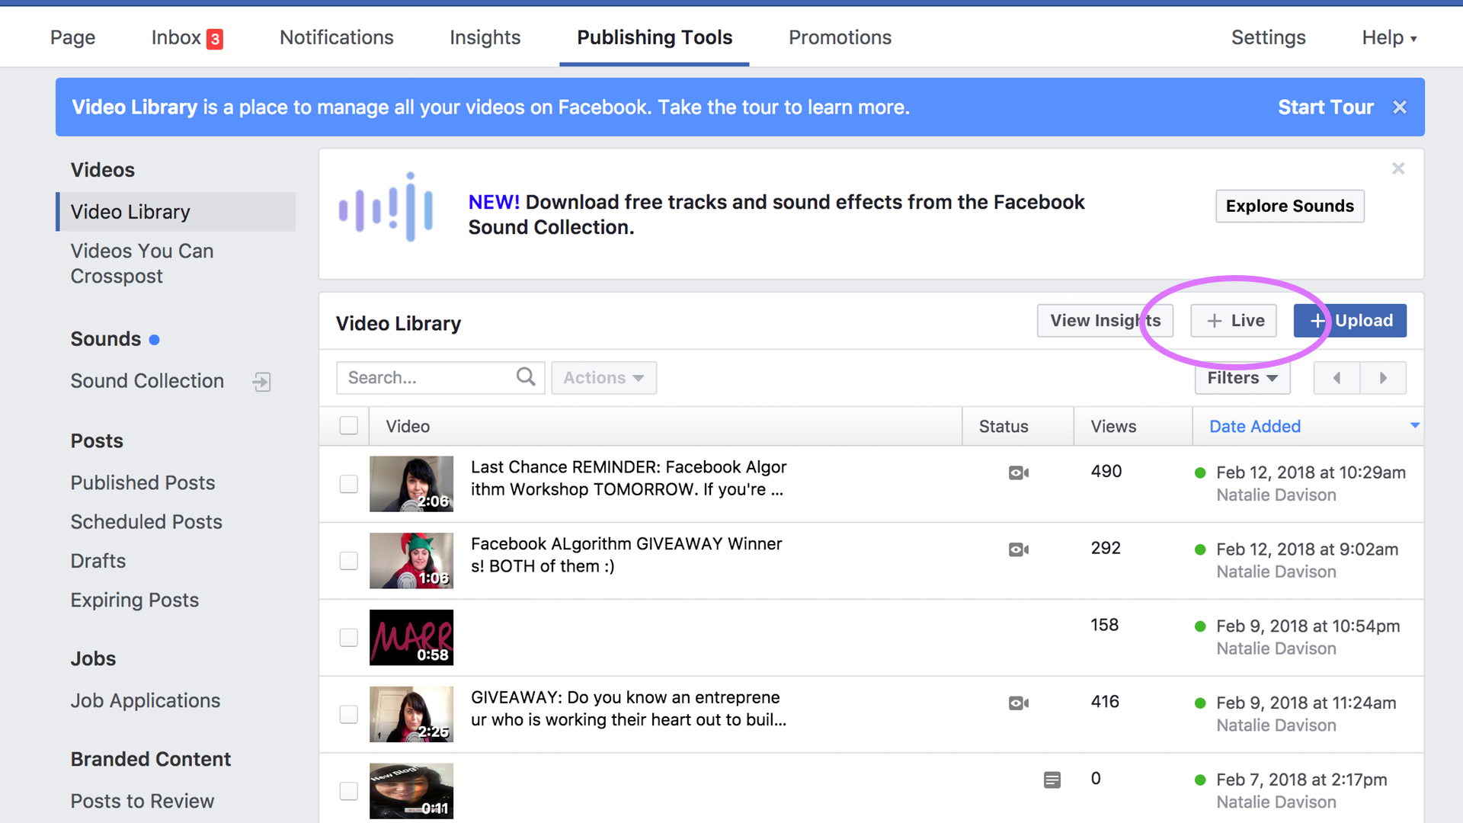Open Scheduled Posts

[146, 522]
